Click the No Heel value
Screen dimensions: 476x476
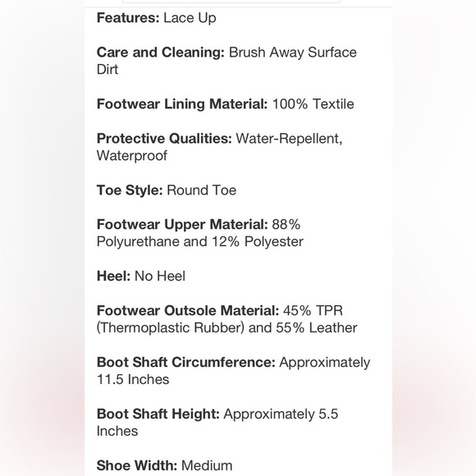[x=160, y=277]
